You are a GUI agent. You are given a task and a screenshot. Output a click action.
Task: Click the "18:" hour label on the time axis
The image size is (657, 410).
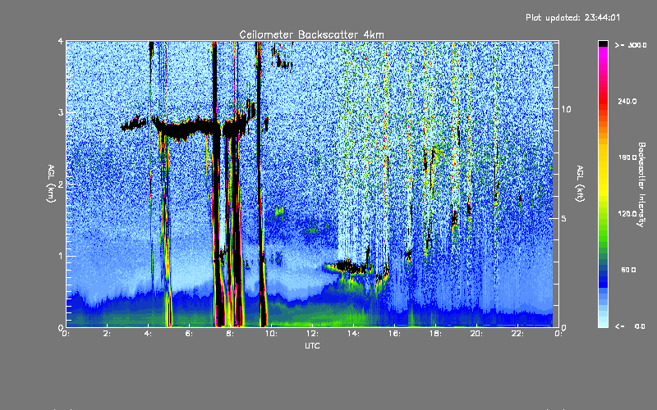coord(436,334)
